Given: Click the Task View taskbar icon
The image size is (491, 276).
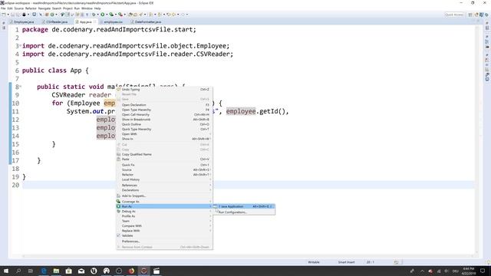Looking at the screenshot, I should point(31,271).
